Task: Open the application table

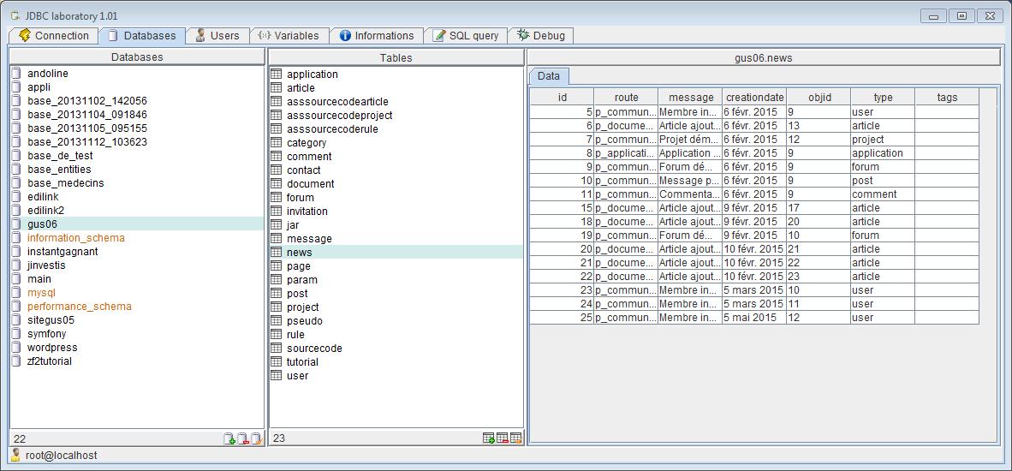Action: (x=396, y=75)
